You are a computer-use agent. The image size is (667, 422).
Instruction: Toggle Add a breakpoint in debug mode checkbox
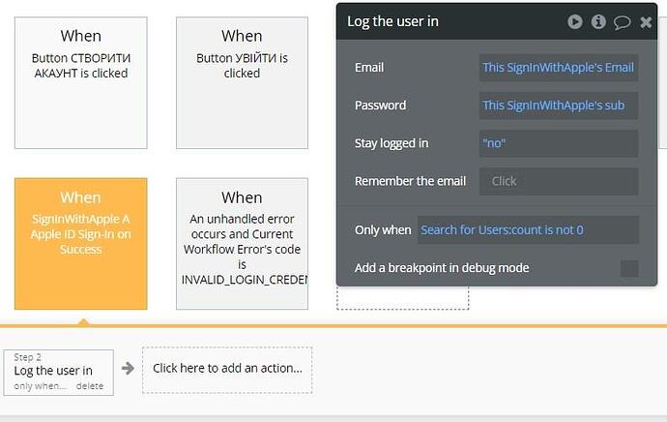point(629,268)
